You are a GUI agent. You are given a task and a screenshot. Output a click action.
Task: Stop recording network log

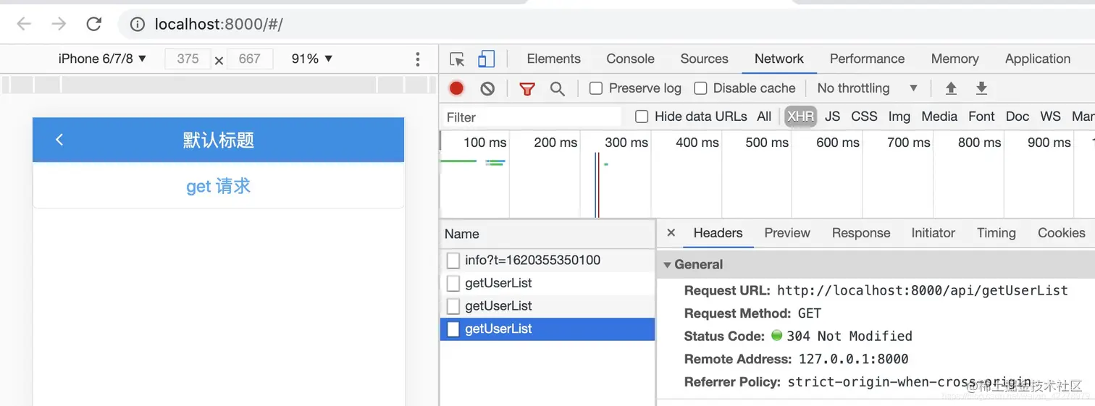coord(456,88)
